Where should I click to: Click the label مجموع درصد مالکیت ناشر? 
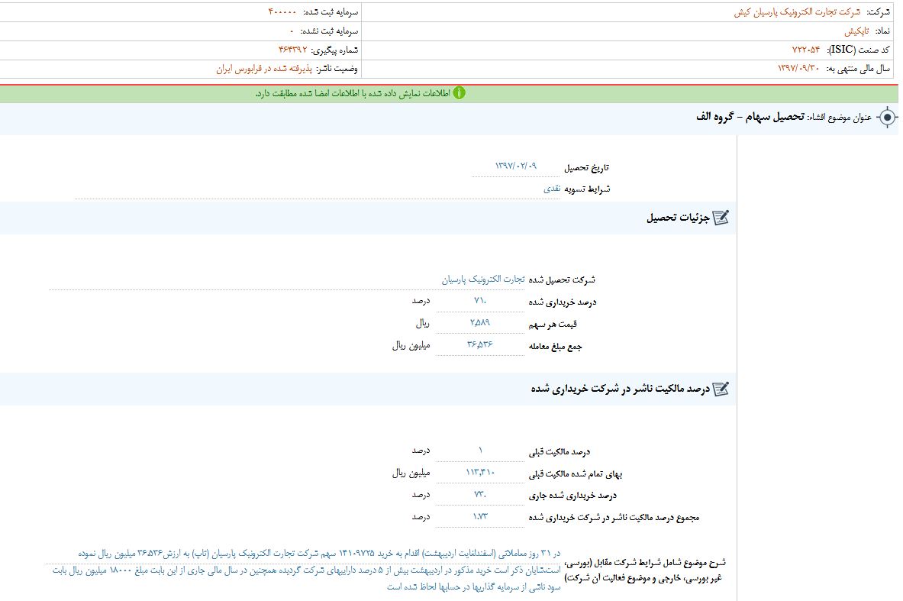point(614,518)
